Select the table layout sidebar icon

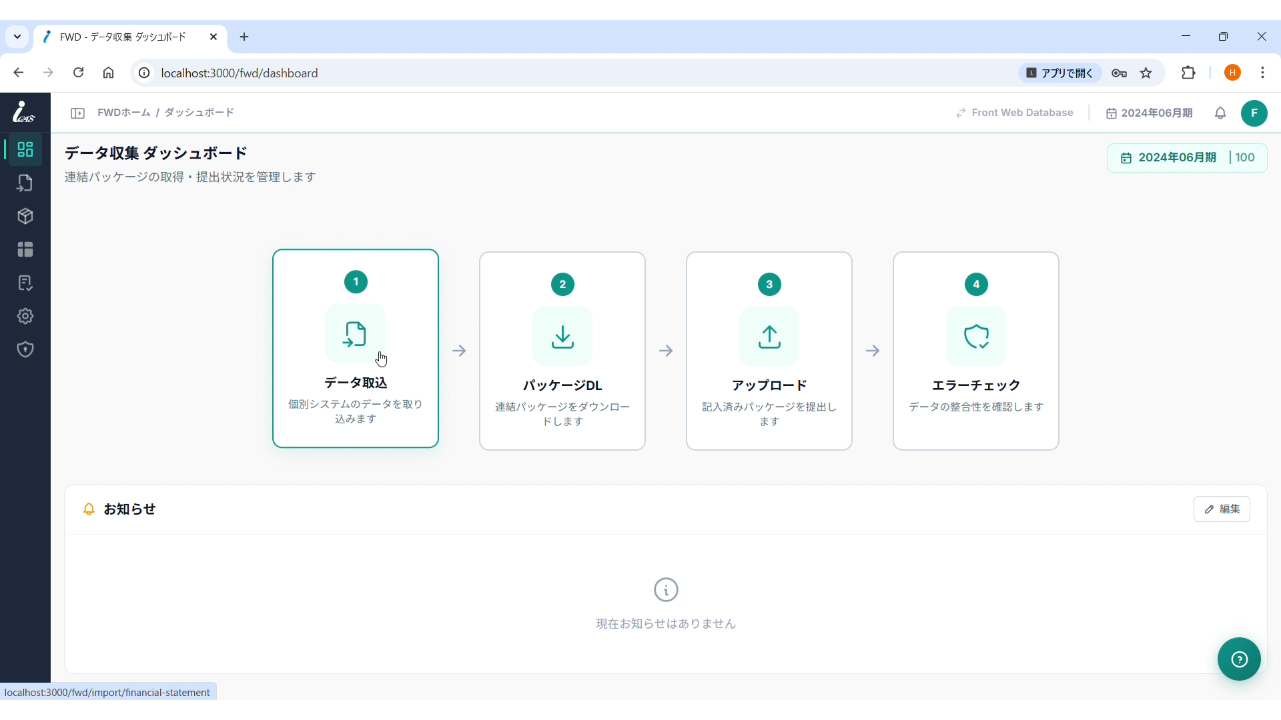click(x=25, y=250)
